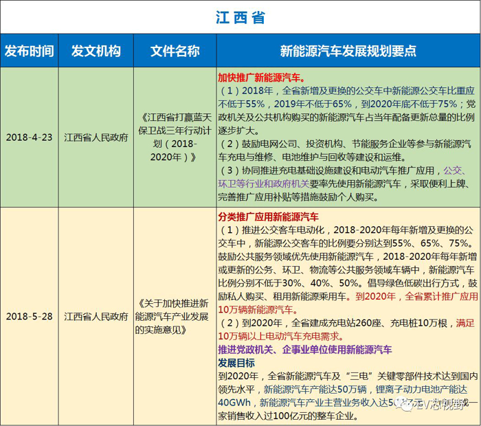Click the 2018-4-23 date cell

point(28,137)
